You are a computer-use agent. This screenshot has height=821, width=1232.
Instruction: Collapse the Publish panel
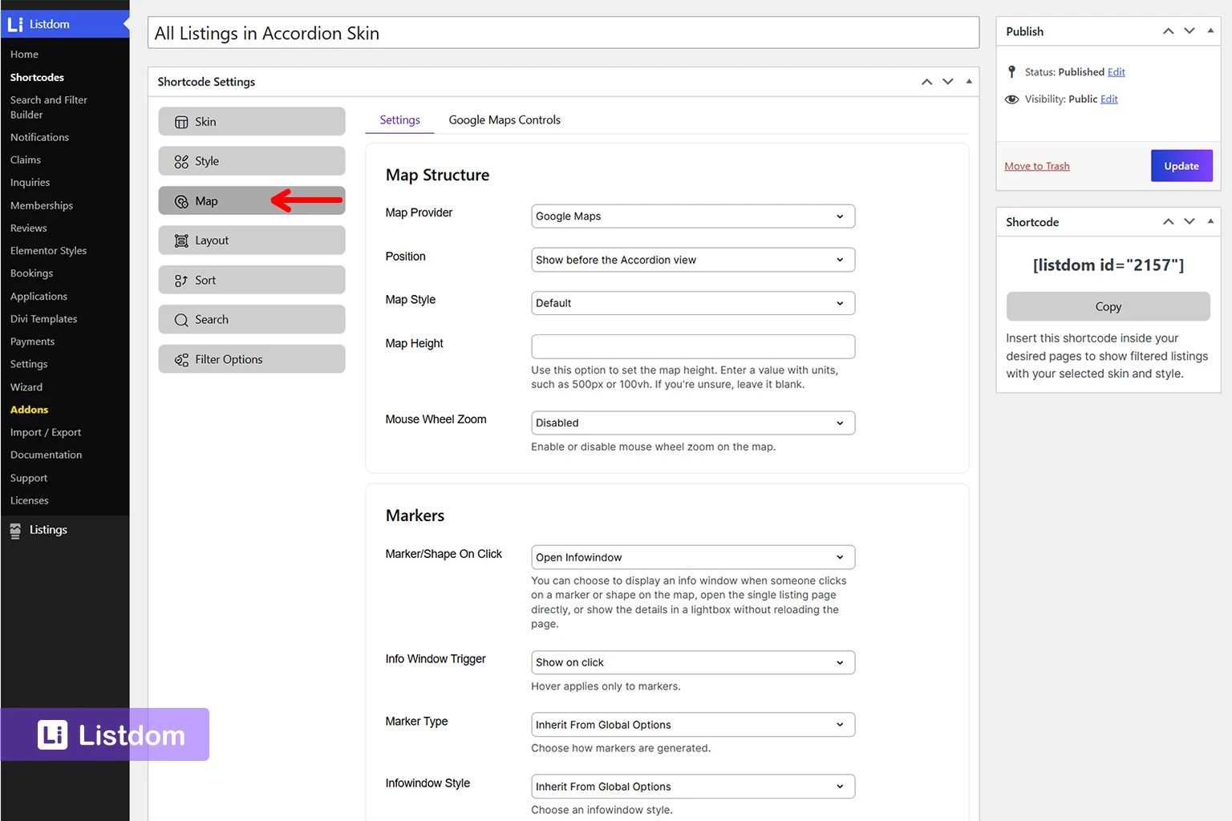(1210, 31)
